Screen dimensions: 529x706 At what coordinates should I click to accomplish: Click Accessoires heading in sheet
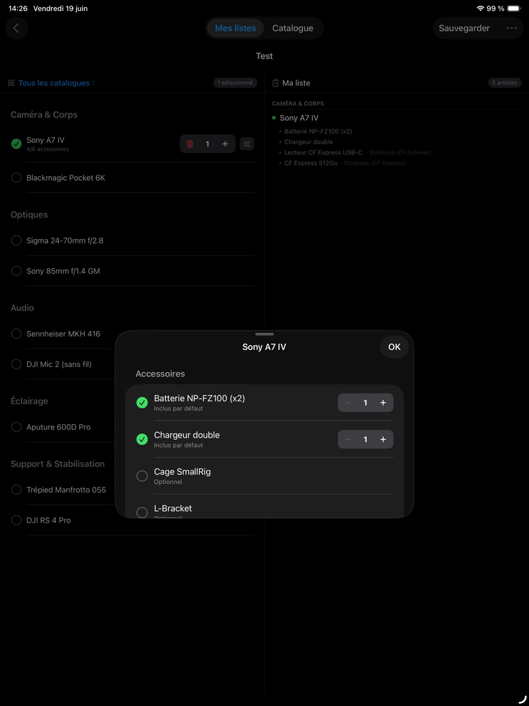[x=160, y=374]
